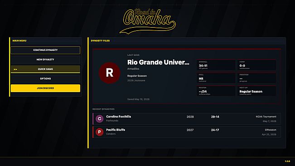Screen dimensions: 295x166
Task: Click the red R team logo
Action: 110,73
